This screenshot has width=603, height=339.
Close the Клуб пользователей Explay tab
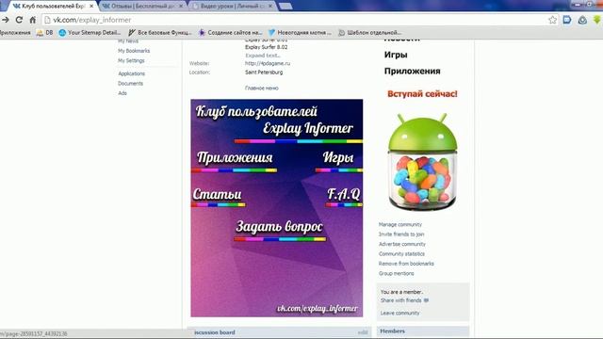91,7
